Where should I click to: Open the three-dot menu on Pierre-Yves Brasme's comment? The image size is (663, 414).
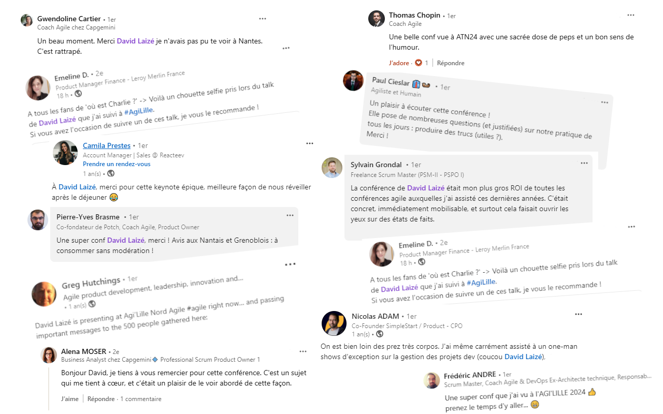click(x=289, y=214)
